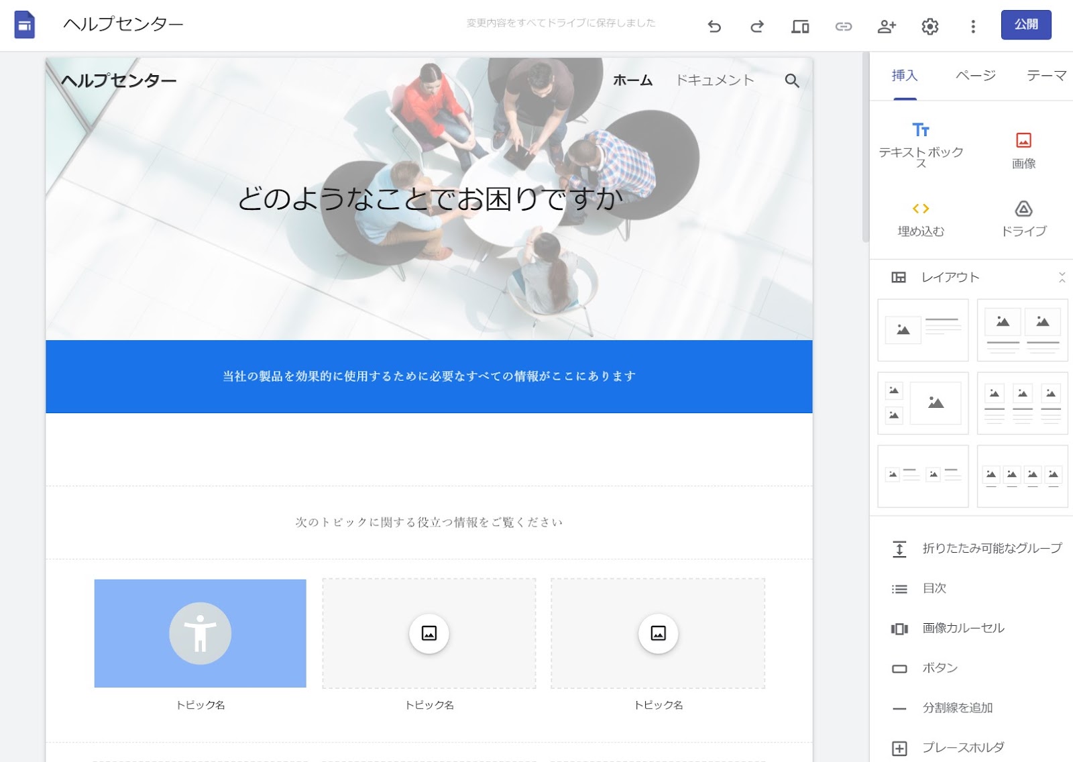Switch to the ページ tab

tap(975, 76)
